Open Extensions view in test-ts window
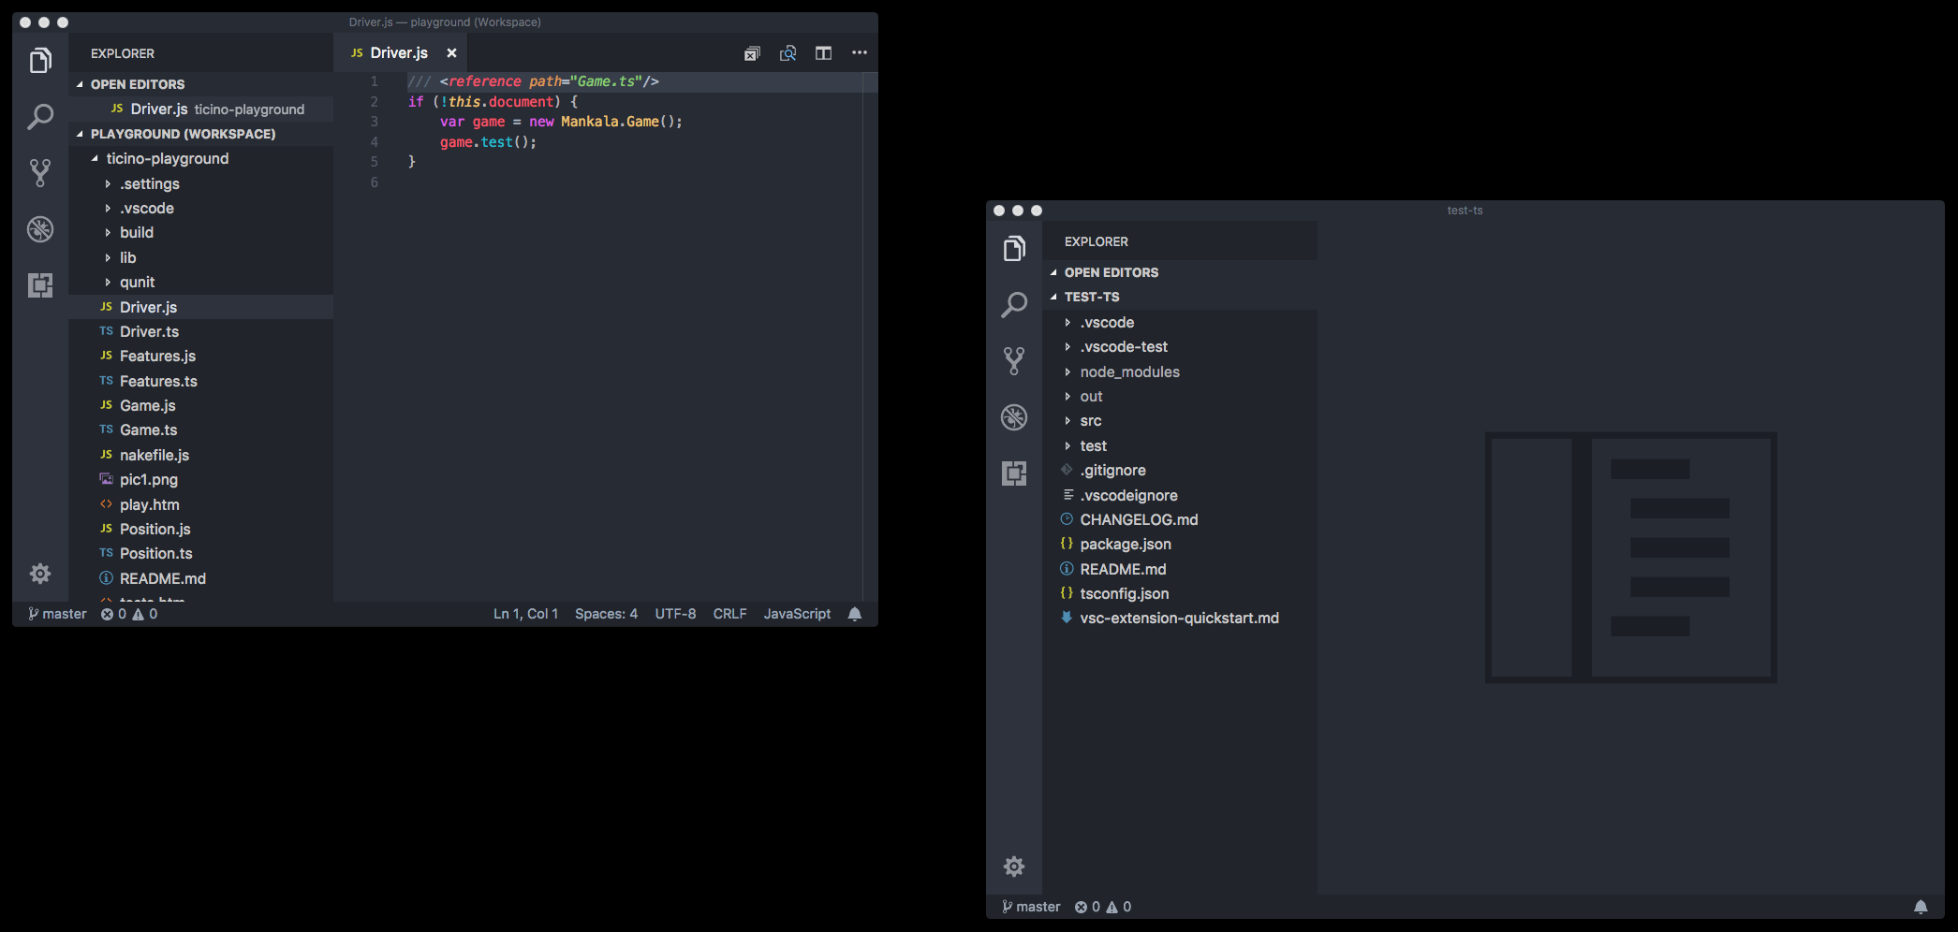 pyautogui.click(x=1014, y=473)
